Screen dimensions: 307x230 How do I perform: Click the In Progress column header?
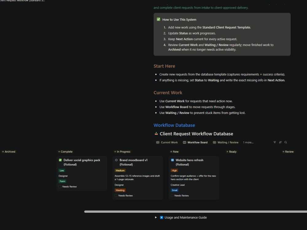122,152
